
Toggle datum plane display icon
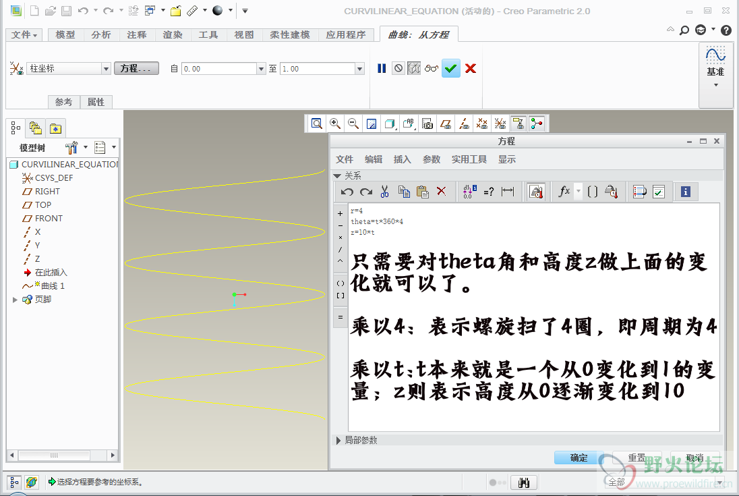[x=446, y=123]
